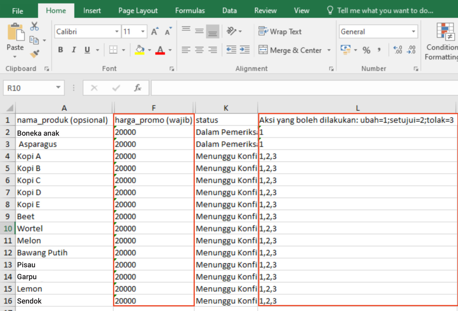Click the Increase Decimal icon
458x311 pixels.
tap(398, 50)
